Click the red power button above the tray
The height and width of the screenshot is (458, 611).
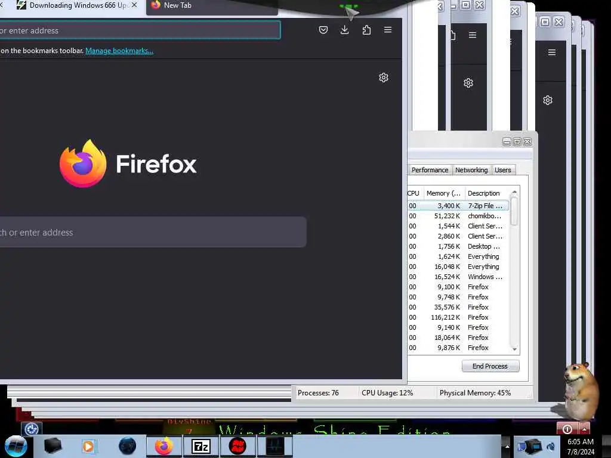click(567, 429)
